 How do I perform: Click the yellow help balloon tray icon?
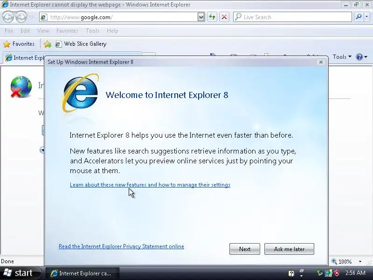(x=291, y=273)
